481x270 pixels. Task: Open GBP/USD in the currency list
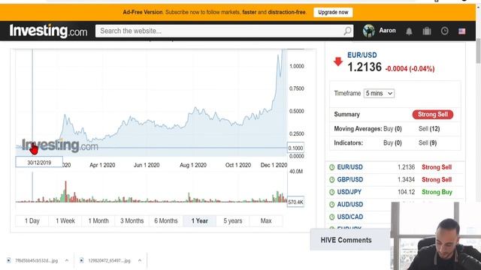(x=350, y=180)
